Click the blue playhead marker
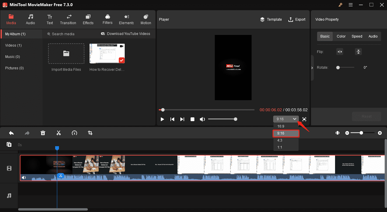This screenshot has height=212, width=387. (57, 148)
